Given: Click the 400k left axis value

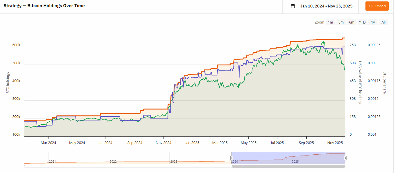Looking at the screenshot, I should (x=16, y=81).
